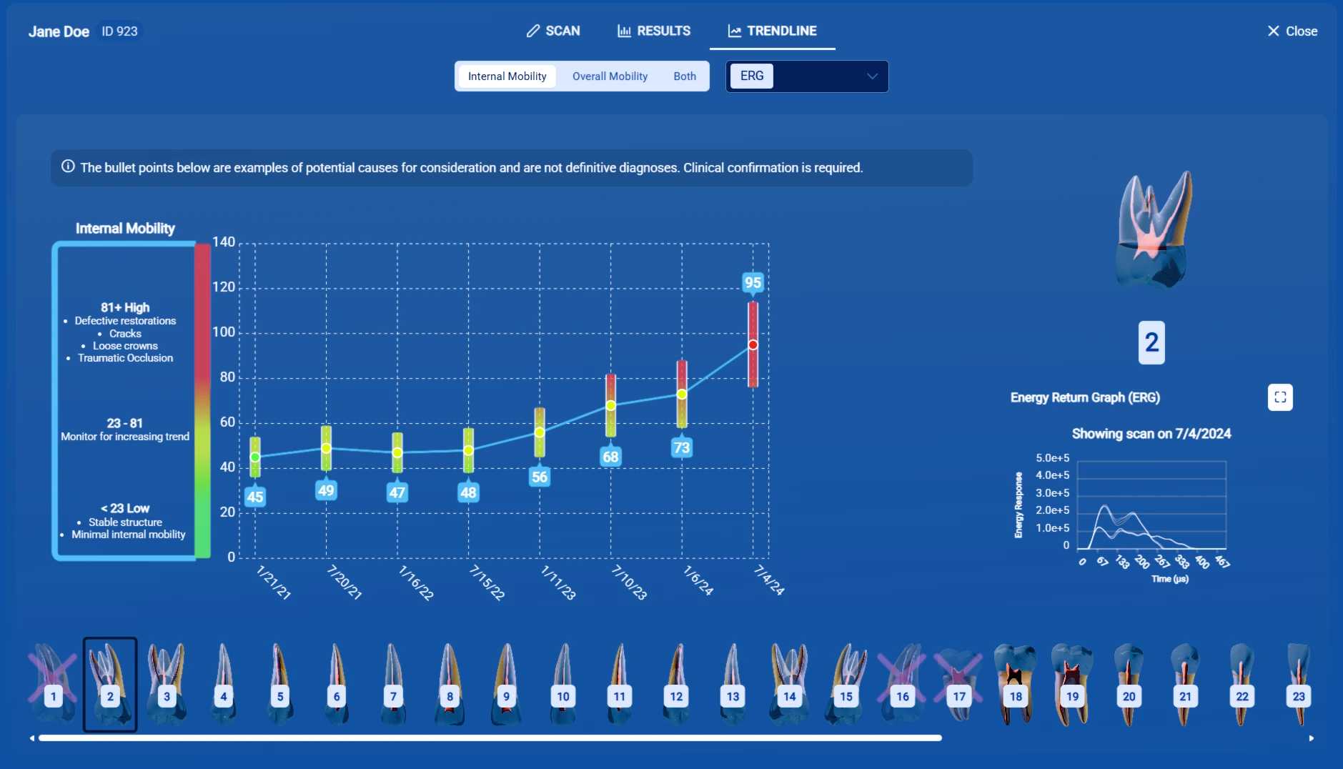Switch to Both mobility view
Viewport: 1343px width, 769px height.
(x=684, y=76)
